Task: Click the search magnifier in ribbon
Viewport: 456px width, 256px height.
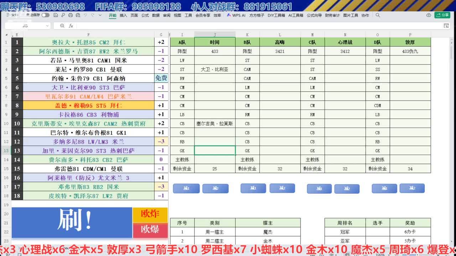Action: [378, 15]
